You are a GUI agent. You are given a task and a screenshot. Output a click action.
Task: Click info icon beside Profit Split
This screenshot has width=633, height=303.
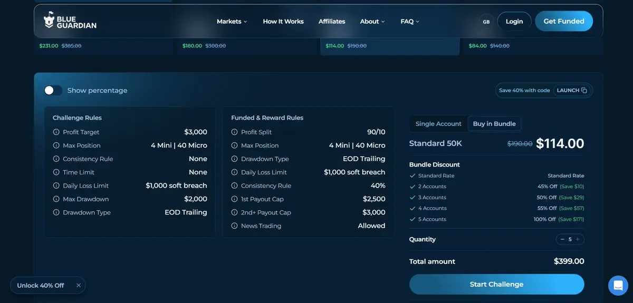pyautogui.click(x=235, y=132)
